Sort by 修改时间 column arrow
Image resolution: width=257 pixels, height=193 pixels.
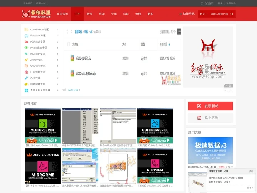click(169, 44)
